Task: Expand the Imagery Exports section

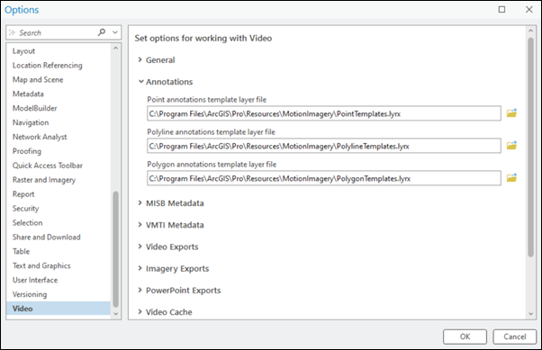Action: coord(140,268)
